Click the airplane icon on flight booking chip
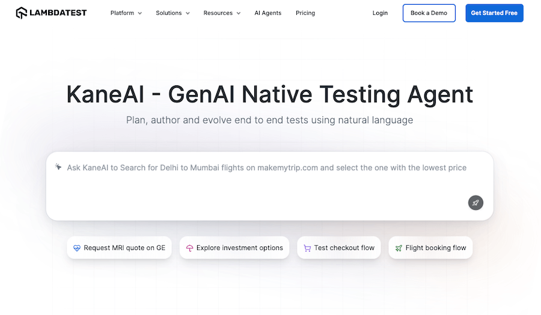This screenshot has width=541, height=315. (399, 248)
